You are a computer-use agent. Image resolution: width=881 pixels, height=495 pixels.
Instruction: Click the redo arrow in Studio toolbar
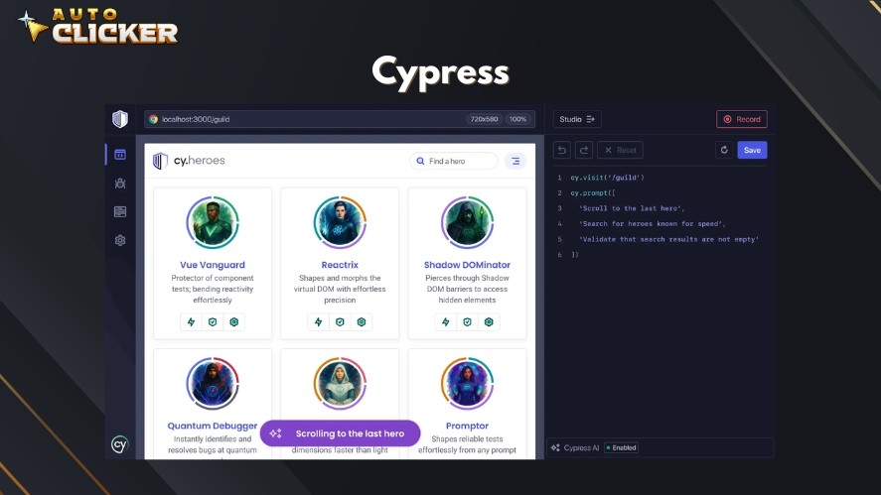coord(584,150)
